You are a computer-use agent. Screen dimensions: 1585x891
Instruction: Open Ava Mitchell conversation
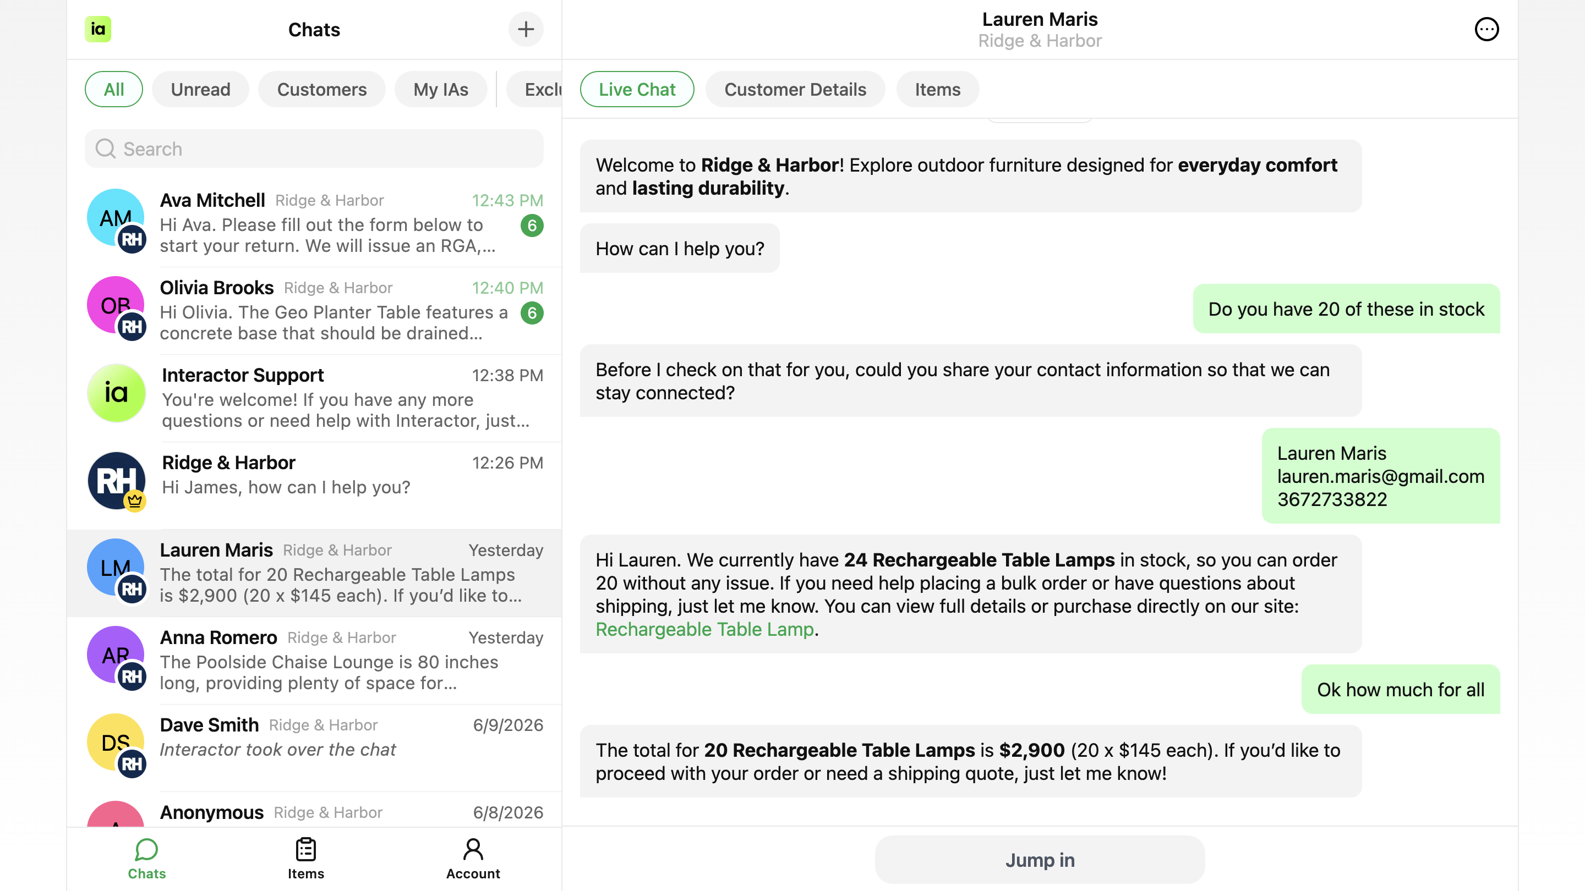[314, 223]
